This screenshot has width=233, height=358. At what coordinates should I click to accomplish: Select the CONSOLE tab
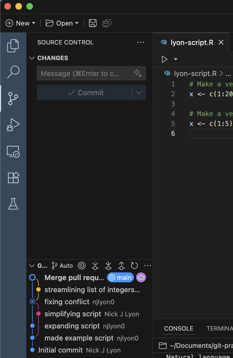(x=179, y=328)
